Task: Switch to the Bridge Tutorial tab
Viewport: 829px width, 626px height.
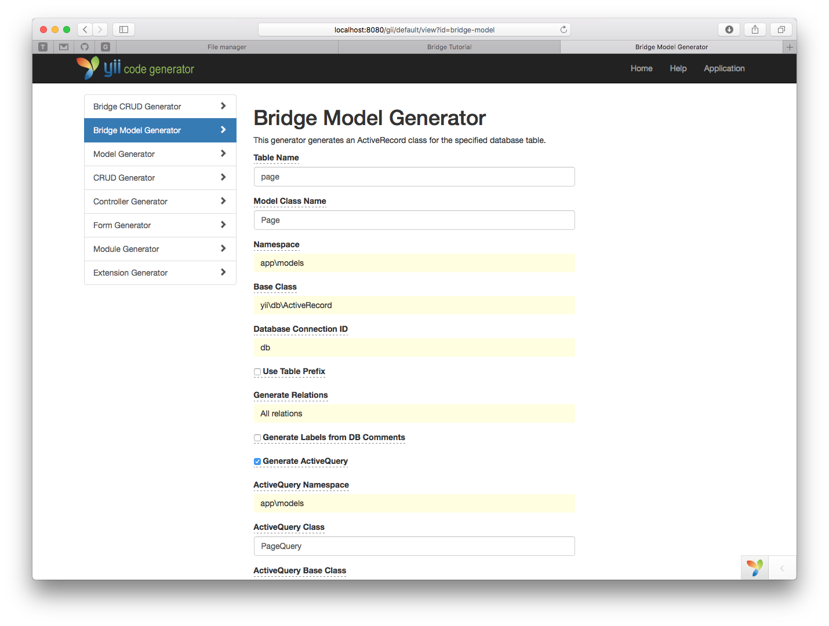Action: [449, 47]
